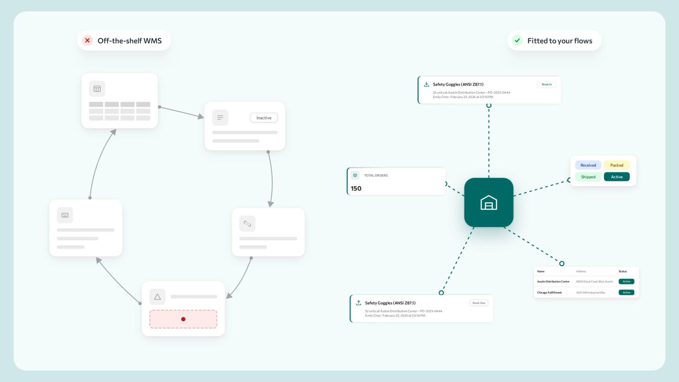Select the Shipped status chip
This screenshot has width=679, height=382.
coord(588,177)
